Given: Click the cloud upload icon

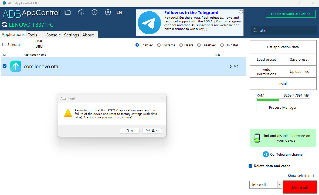Looking at the screenshot, I should pos(81,12).
